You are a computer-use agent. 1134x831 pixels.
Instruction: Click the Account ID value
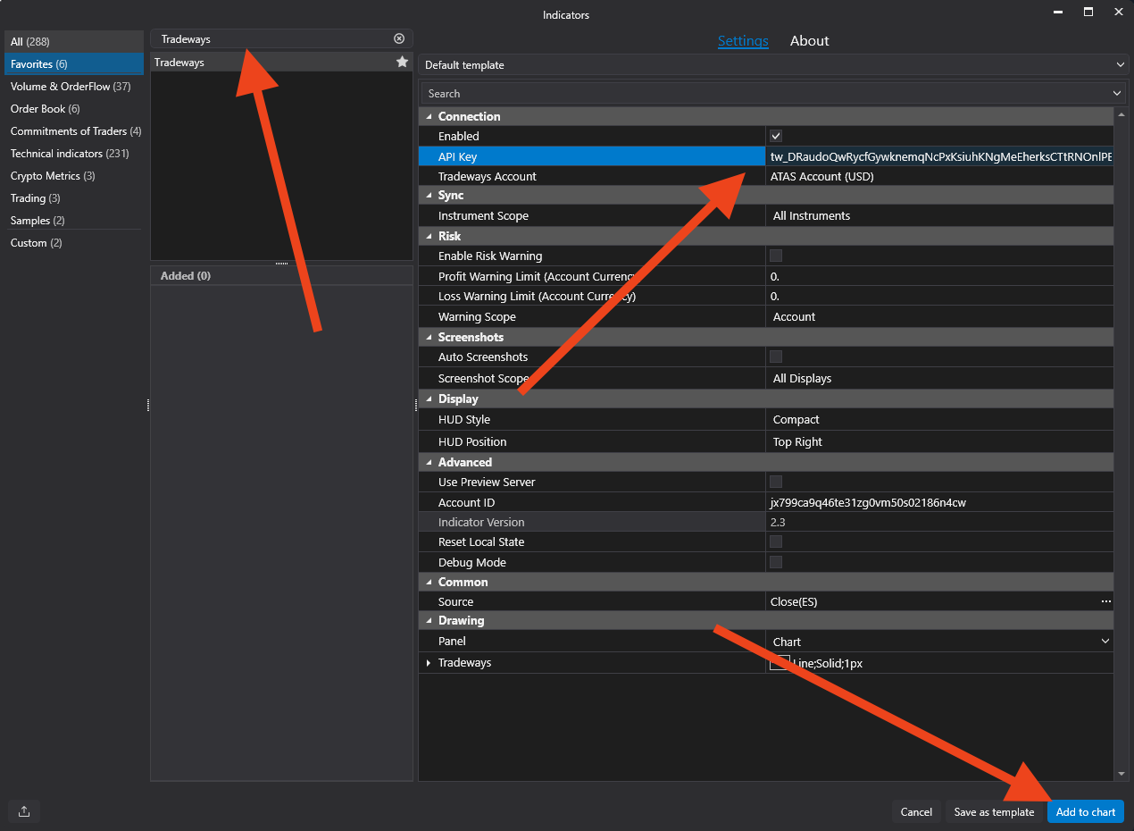pyautogui.click(x=940, y=502)
